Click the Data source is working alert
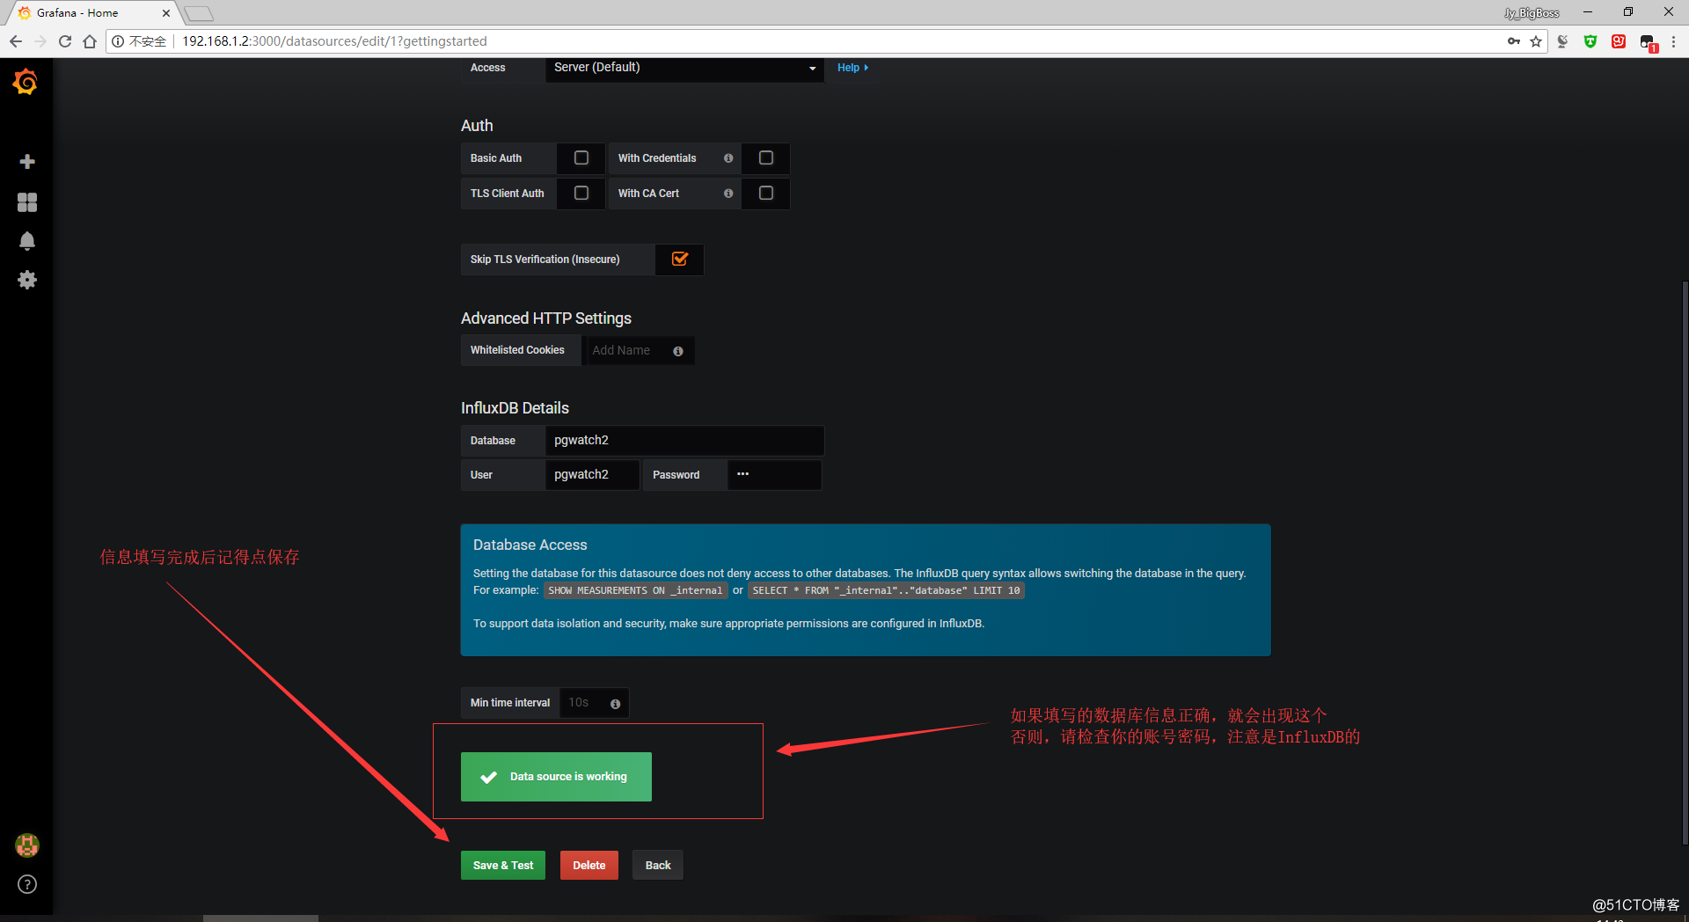This screenshot has height=922, width=1689. click(x=556, y=777)
